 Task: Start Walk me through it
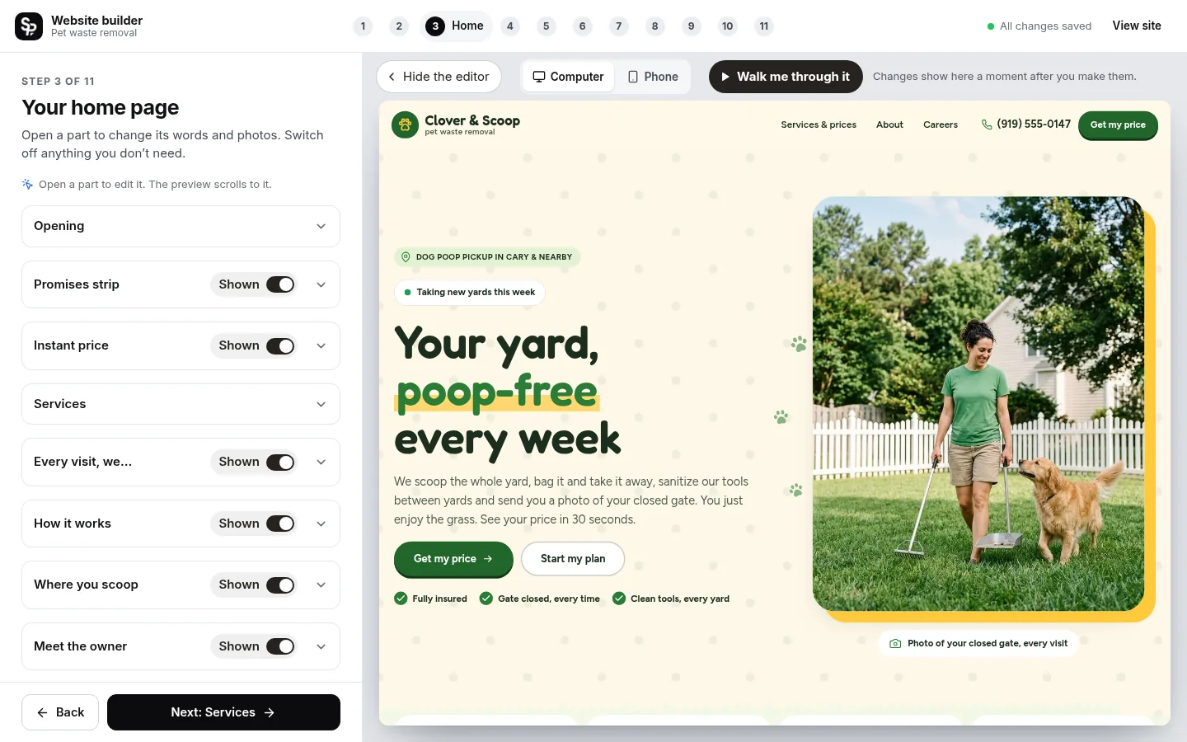coord(786,77)
